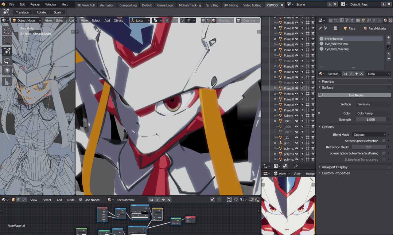Add a new scene with plus button
The height and width of the screenshot is (235, 393).
(330, 4)
